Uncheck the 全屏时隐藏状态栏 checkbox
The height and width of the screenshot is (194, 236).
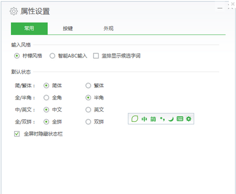pos(17,134)
